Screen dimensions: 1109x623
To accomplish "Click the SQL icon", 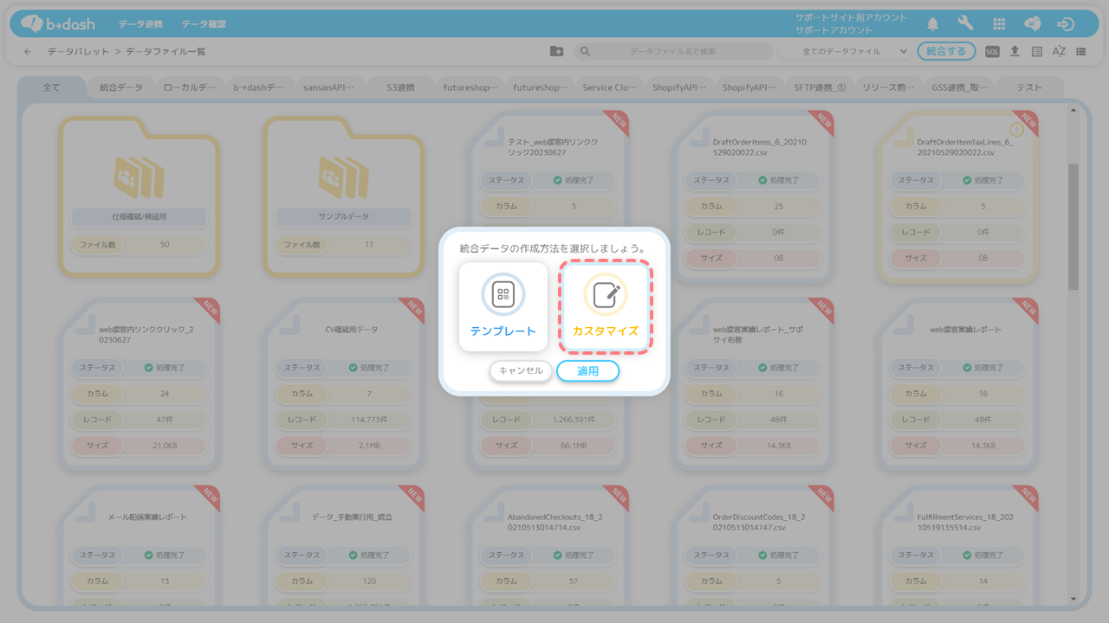I will pyautogui.click(x=993, y=52).
